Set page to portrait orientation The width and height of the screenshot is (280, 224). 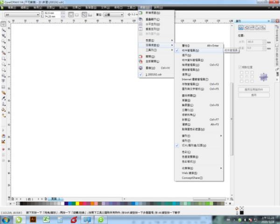tap(71, 14)
